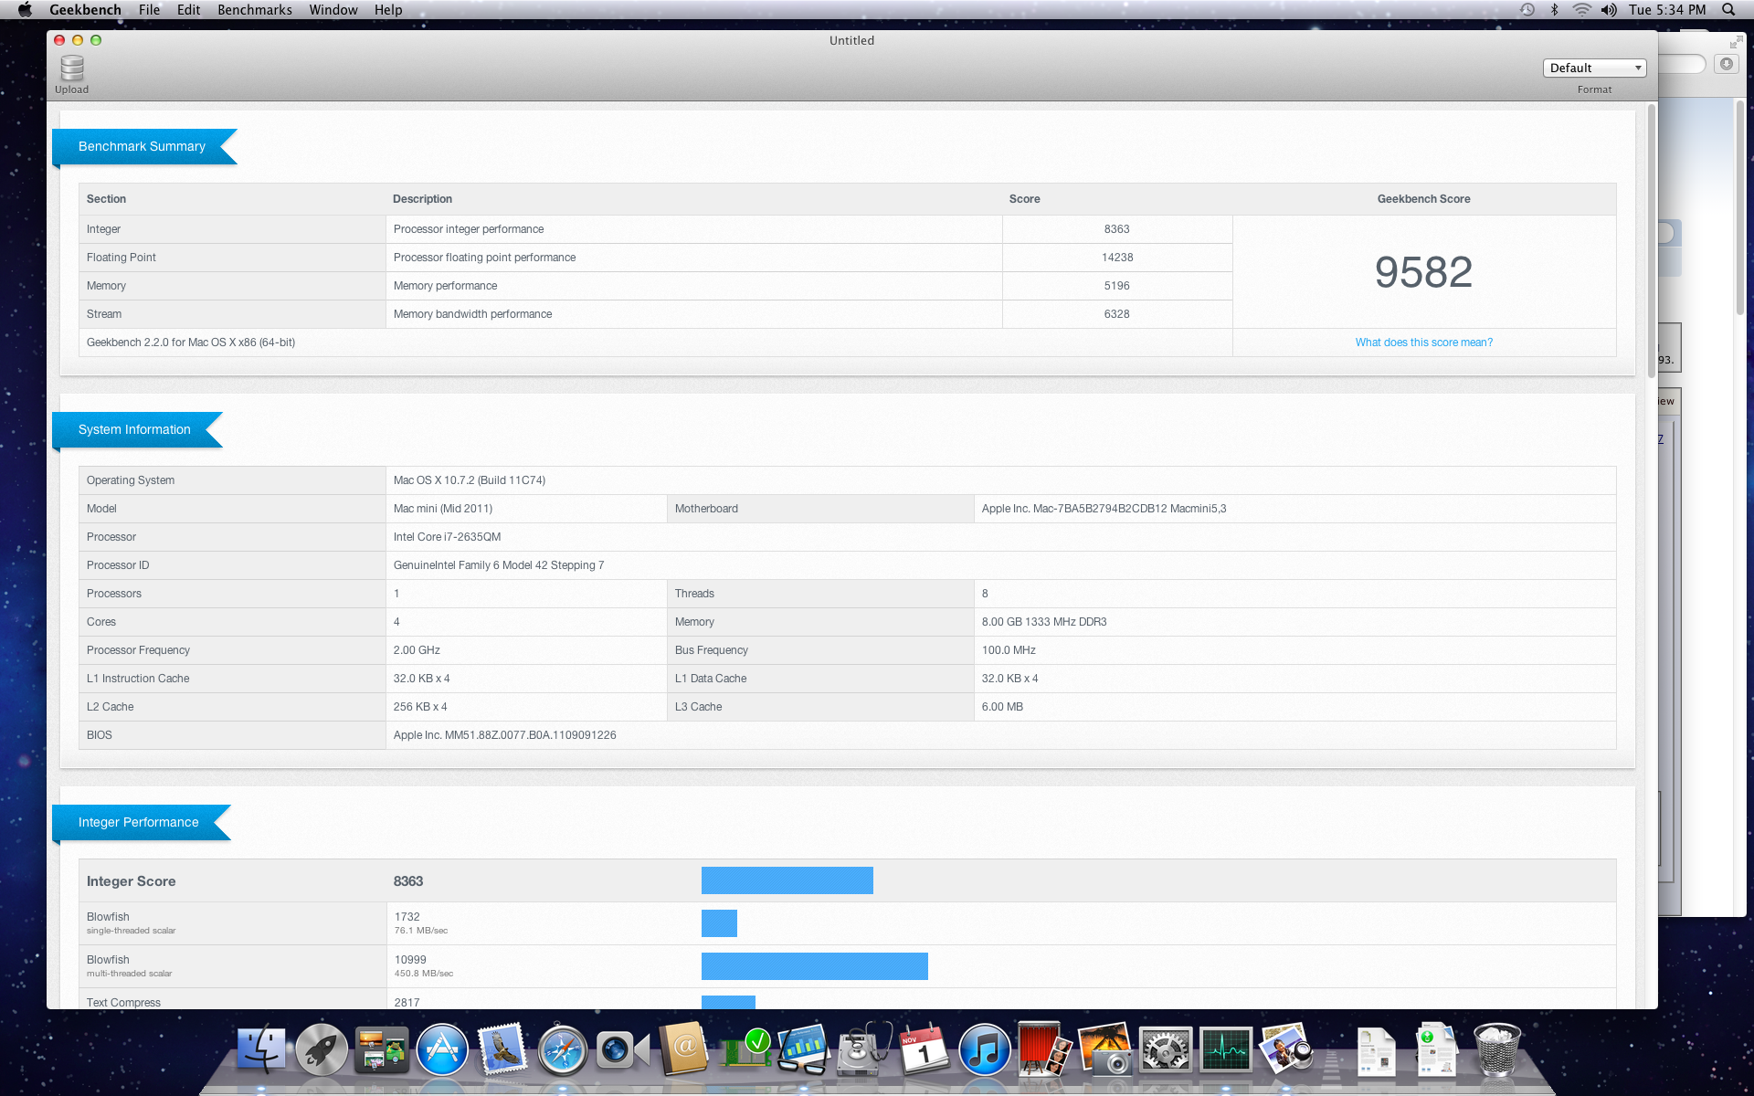Open Launchpad rocket icon in Dock

coord(322,1049)
